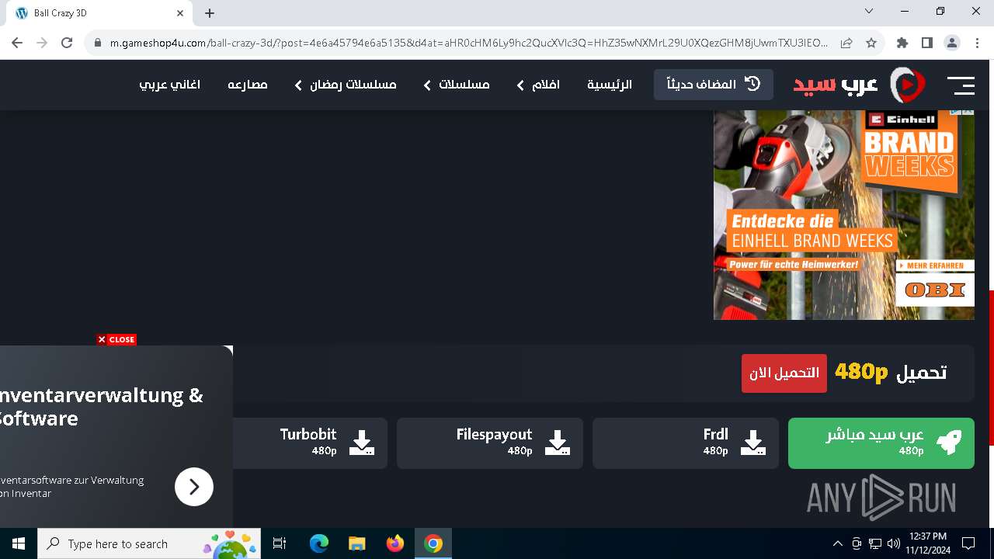The width and height of the screenshot is (994, 559).
Task: Open Chrome extensions puzzle icon
Action: pos(902,43)
